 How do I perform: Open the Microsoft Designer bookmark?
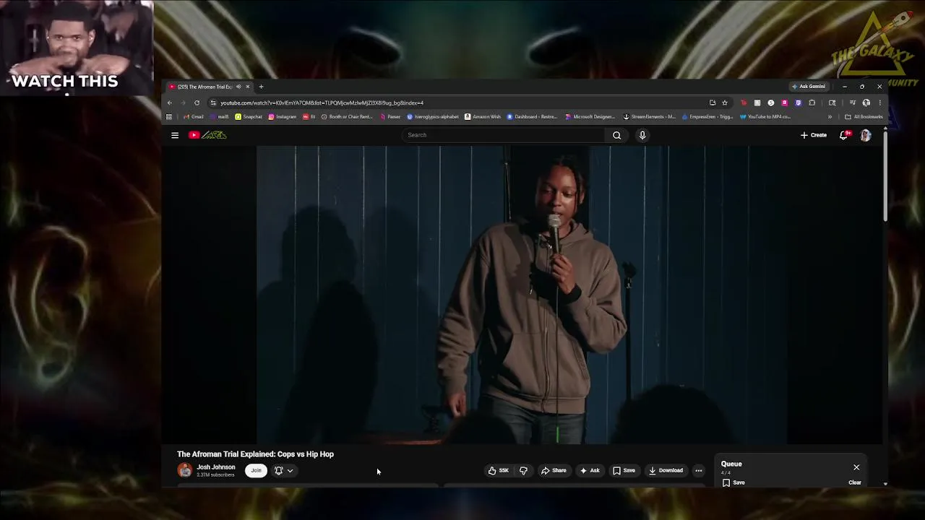click(x=590, y=117)
